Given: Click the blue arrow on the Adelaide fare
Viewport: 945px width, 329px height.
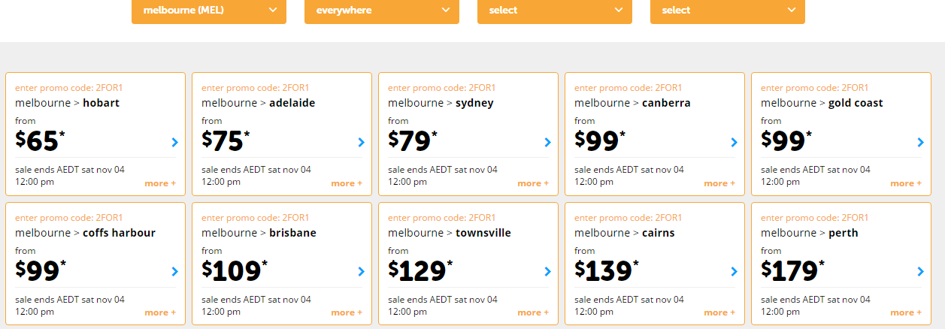Looking at the screenshot, I should pyautogui.click(x=361, y=142).
